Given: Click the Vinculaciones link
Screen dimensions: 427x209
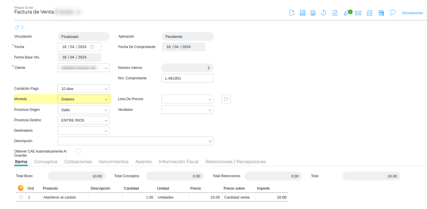Looking at the screenshot, I should pyautogui.click(x=412, y=13).
